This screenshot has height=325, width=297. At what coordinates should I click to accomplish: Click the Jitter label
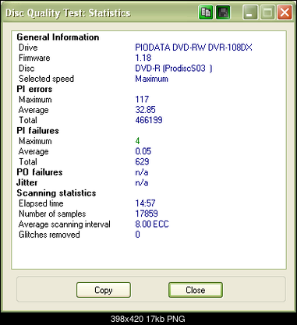(x=27, y=182)
